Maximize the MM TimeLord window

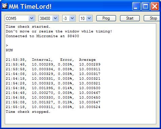tap(145, 6)
